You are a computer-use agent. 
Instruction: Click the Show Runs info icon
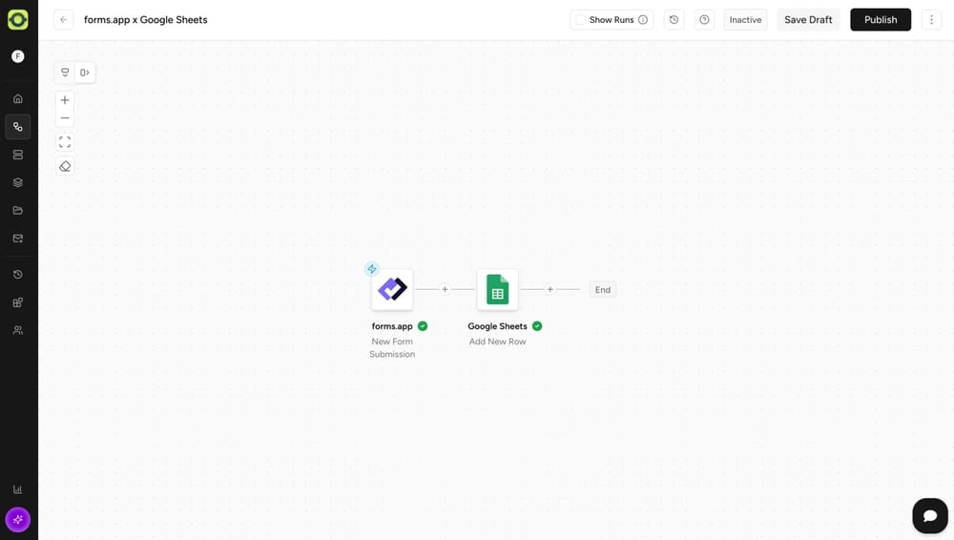[x=642, y=19]
